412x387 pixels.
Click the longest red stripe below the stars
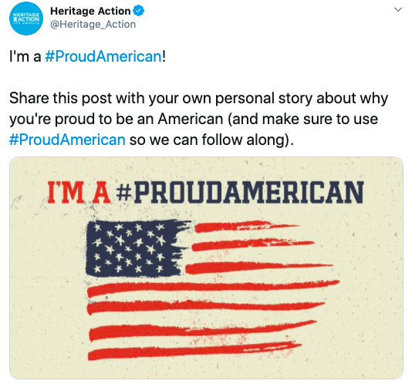(x=214, y=288)
